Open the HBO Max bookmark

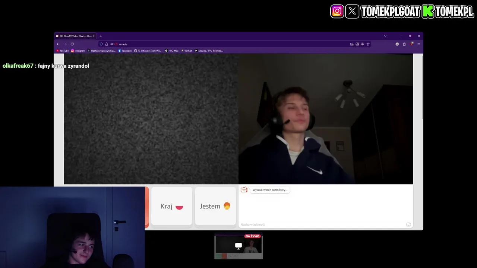point(172,51)
